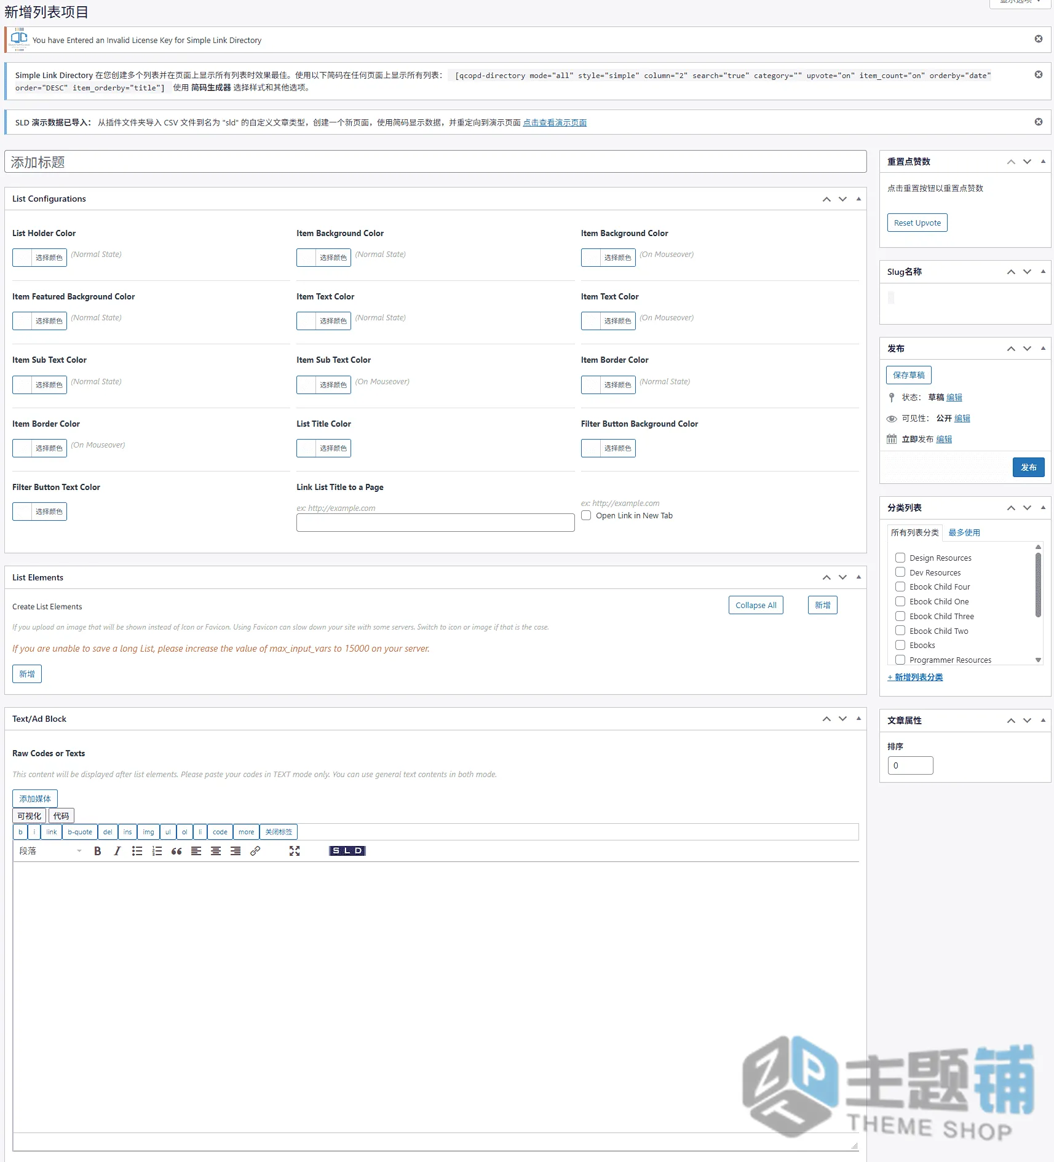Align text right in editor

point(236,851)
